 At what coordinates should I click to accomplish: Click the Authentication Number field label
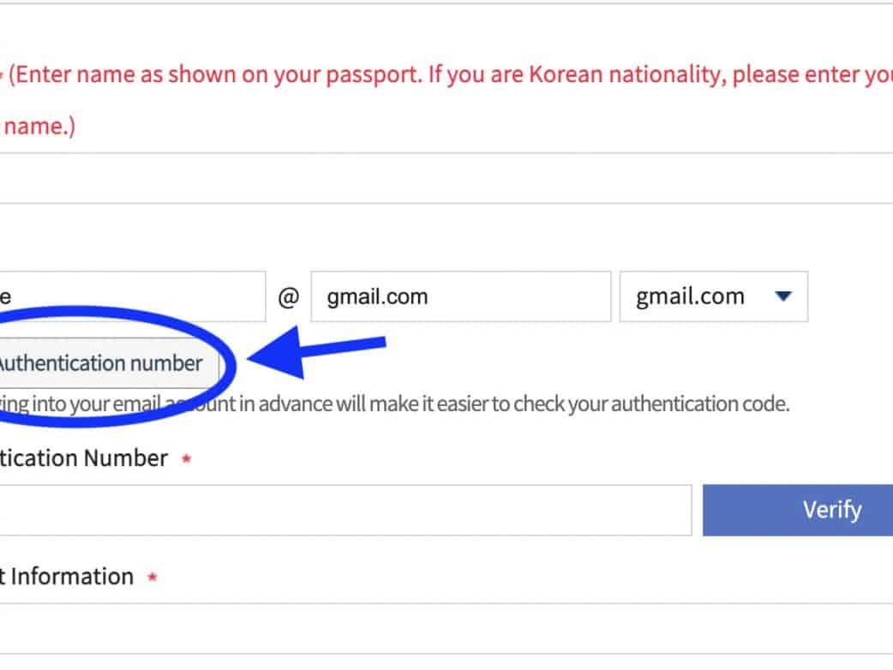pos(84,458)
